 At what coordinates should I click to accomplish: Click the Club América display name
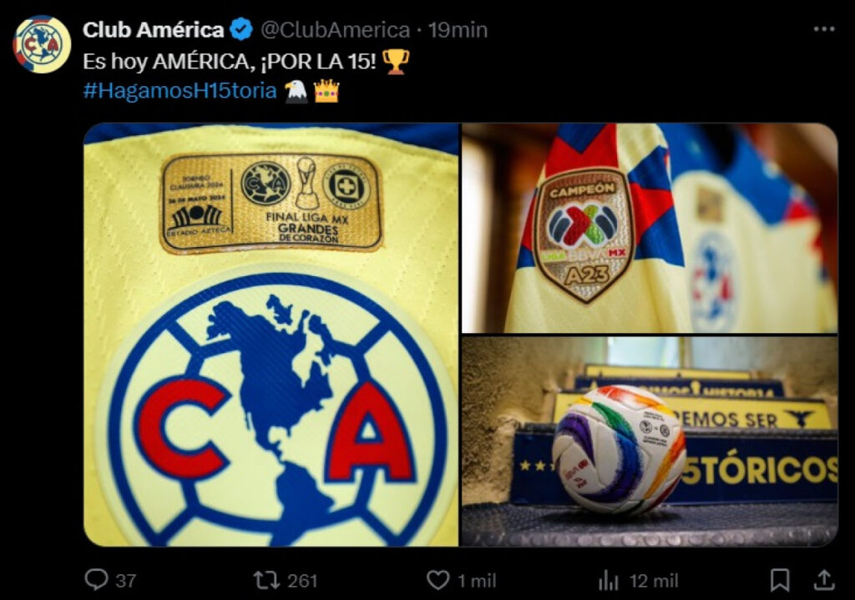click(154, 29)
